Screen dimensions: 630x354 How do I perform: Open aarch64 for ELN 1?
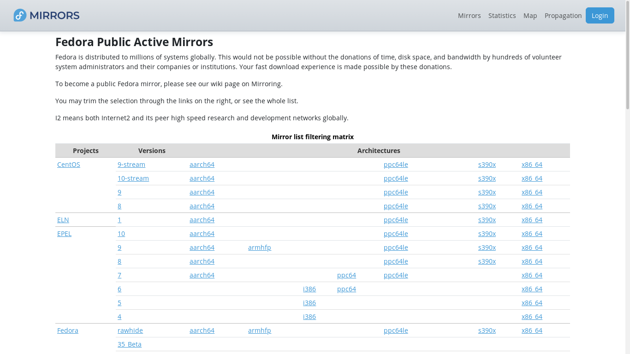click(x=202, y=220)
